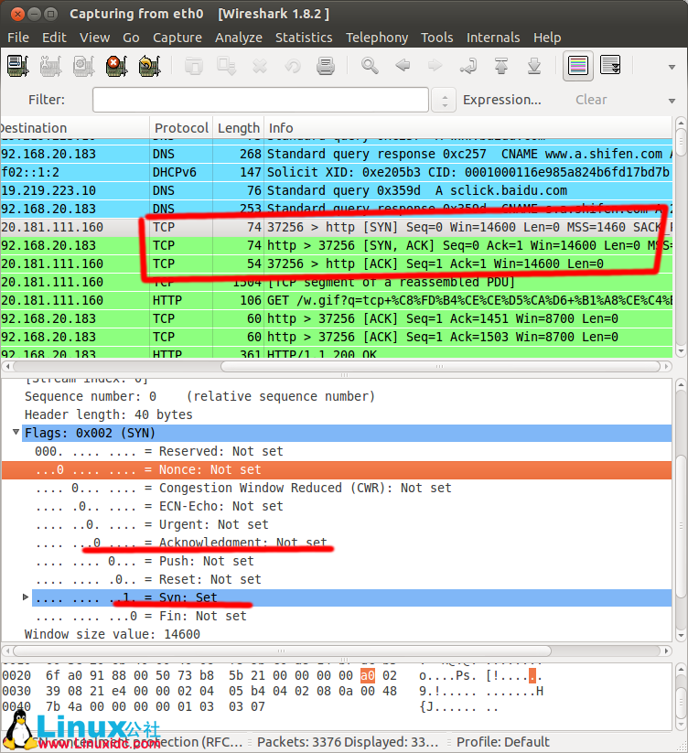
Task: Click highlighted hex byte a0
Action: click(367, 675)
